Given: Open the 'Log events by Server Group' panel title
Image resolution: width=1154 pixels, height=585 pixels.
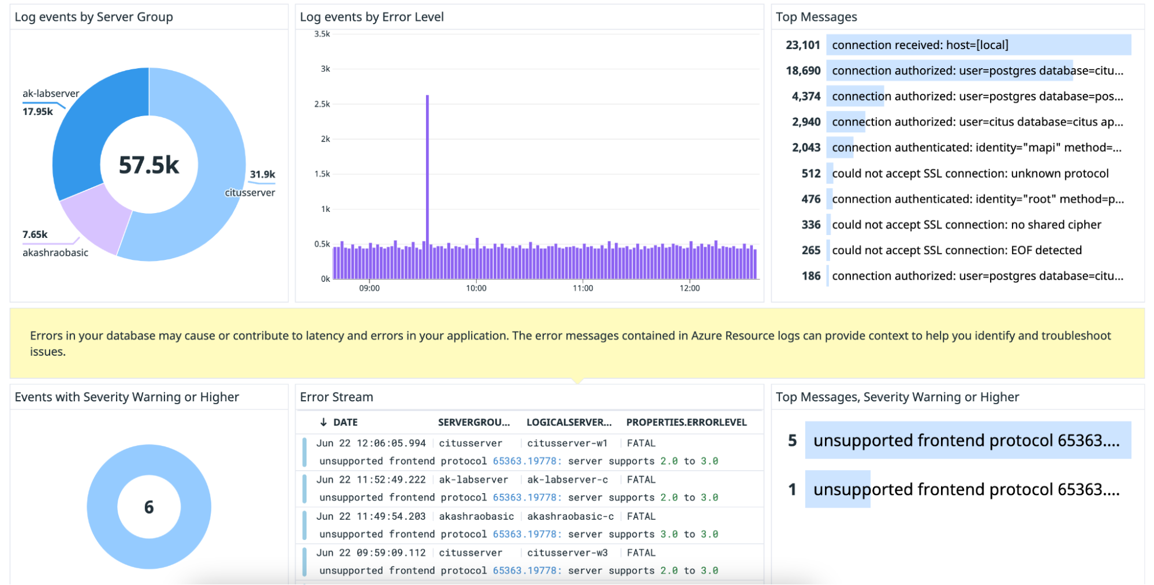Looking at the screenshot, I should (94, 17).
